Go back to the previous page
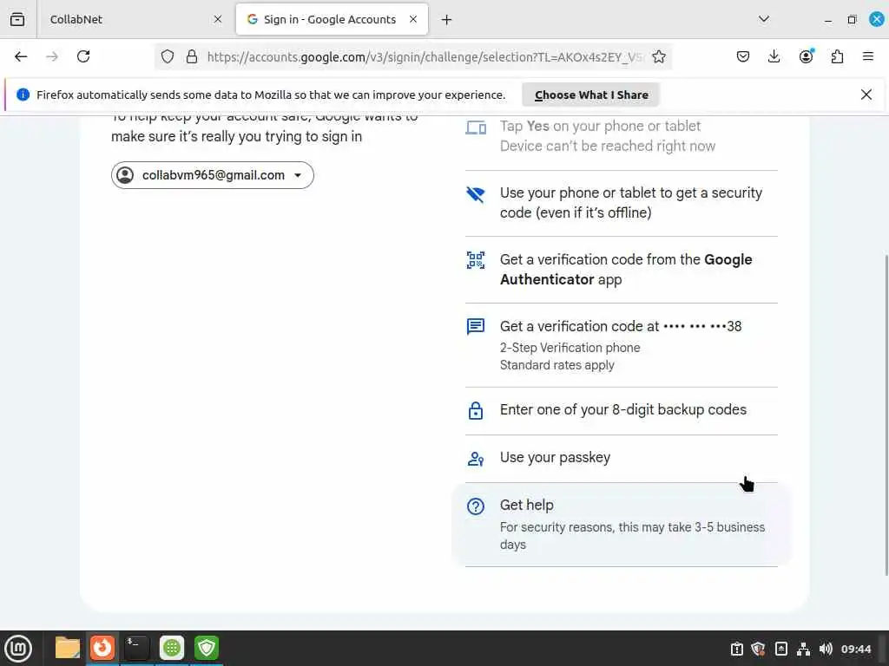This screenshot has width=889, height=666. coord(21,56)
